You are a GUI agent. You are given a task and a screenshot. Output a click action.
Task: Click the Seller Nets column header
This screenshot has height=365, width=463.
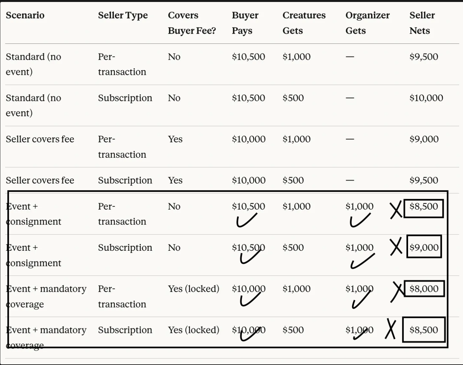(422, 23)
